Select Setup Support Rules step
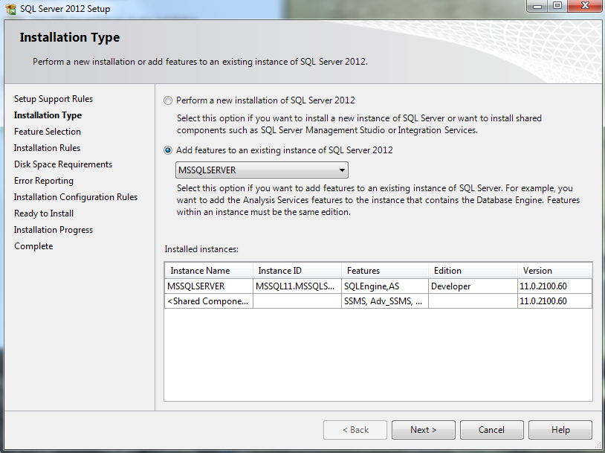Image resolution: width=605 pixels, height=453 pixels. point(54,99)
